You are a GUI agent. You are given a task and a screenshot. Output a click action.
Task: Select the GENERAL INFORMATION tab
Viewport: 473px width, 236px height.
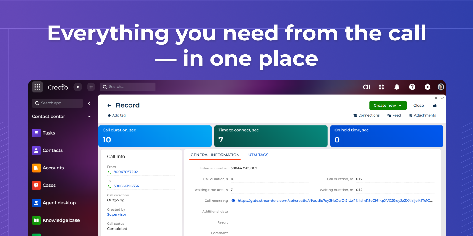click(x=215, y=155)
